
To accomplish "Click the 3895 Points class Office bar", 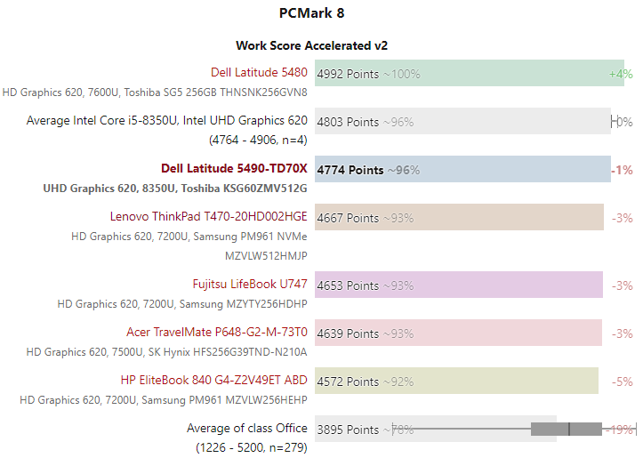I will (436, 429).
